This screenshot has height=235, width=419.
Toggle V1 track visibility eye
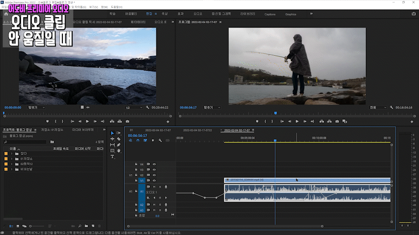(154, 180)
